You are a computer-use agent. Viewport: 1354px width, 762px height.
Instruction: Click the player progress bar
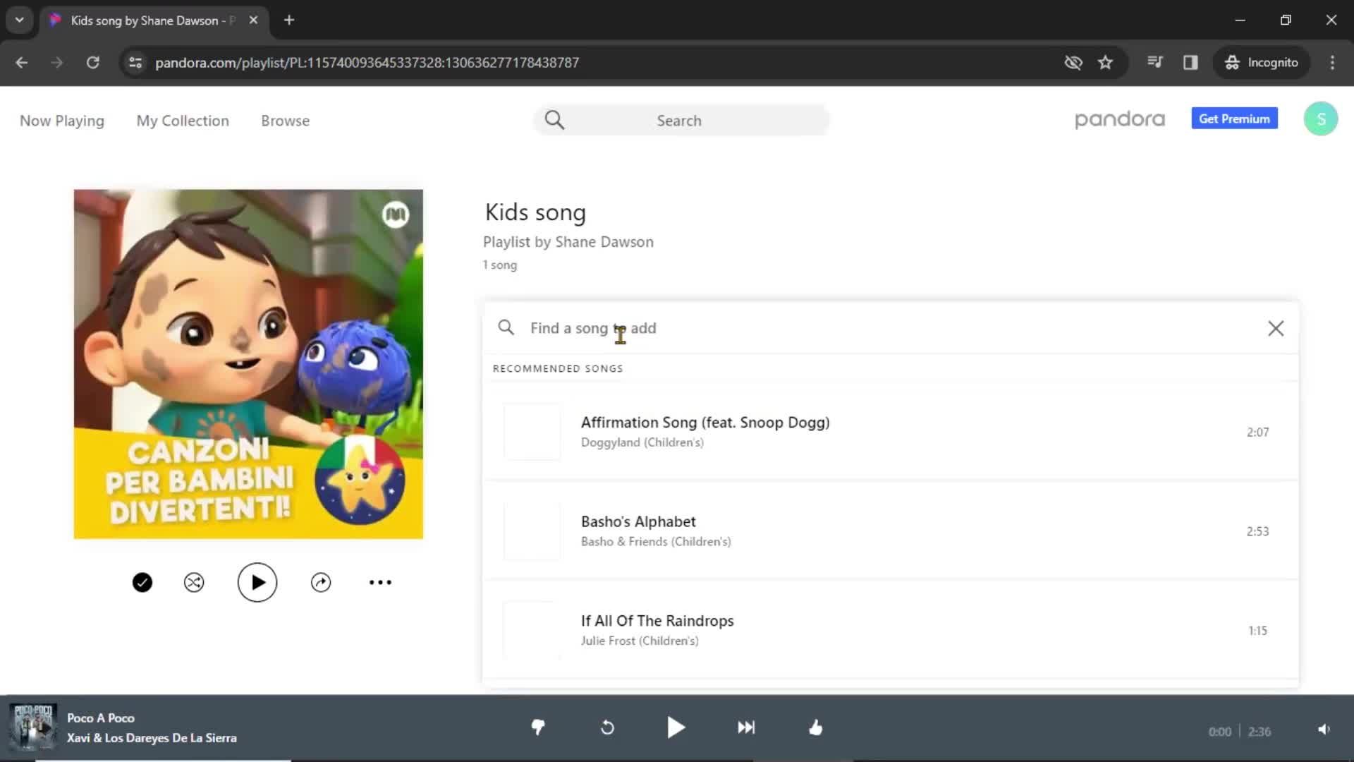(677, 761)
